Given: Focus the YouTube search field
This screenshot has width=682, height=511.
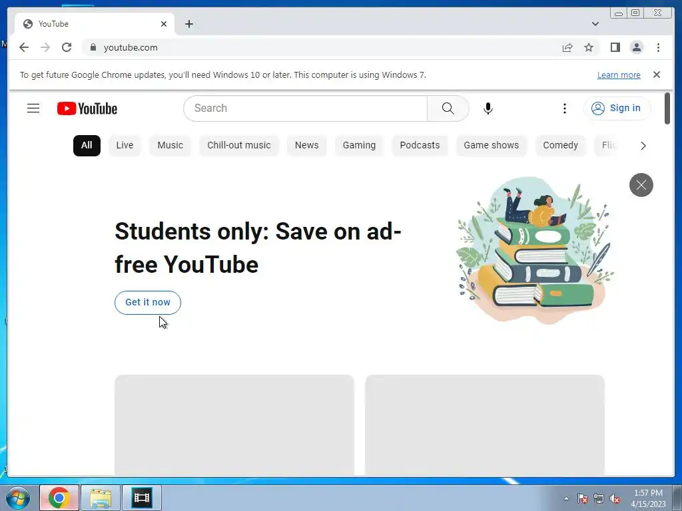Looking at the screenshot, I should click(x=305, y=108).
